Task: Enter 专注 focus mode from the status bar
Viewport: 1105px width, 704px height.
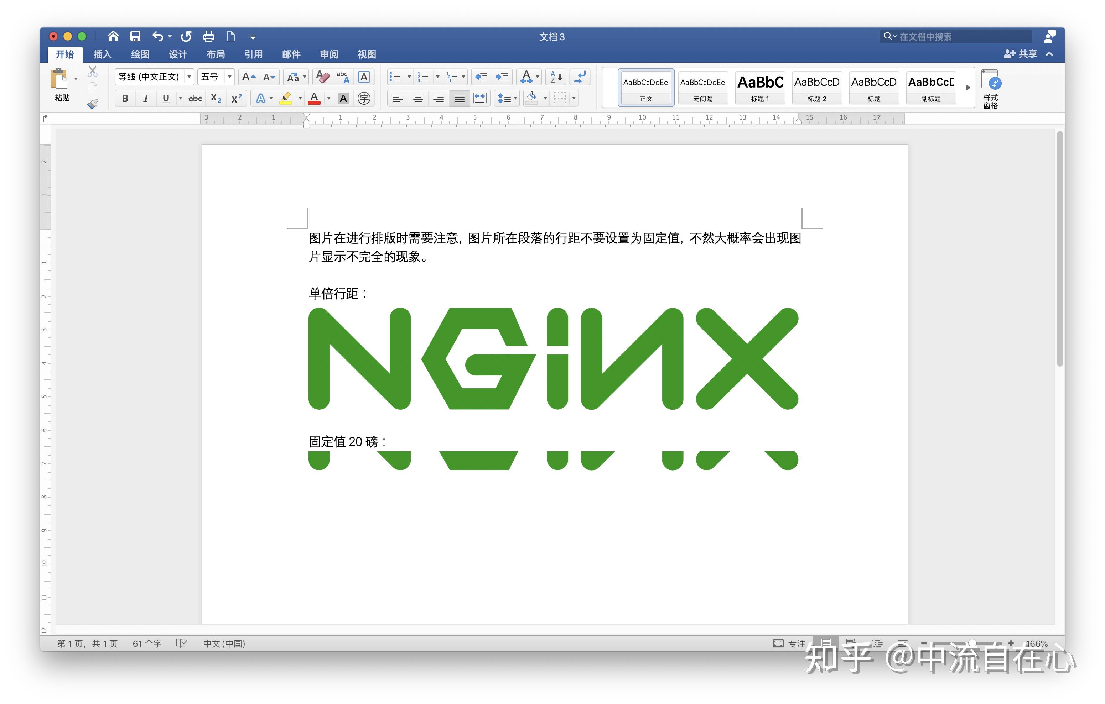Action: [x=789, y=643]
